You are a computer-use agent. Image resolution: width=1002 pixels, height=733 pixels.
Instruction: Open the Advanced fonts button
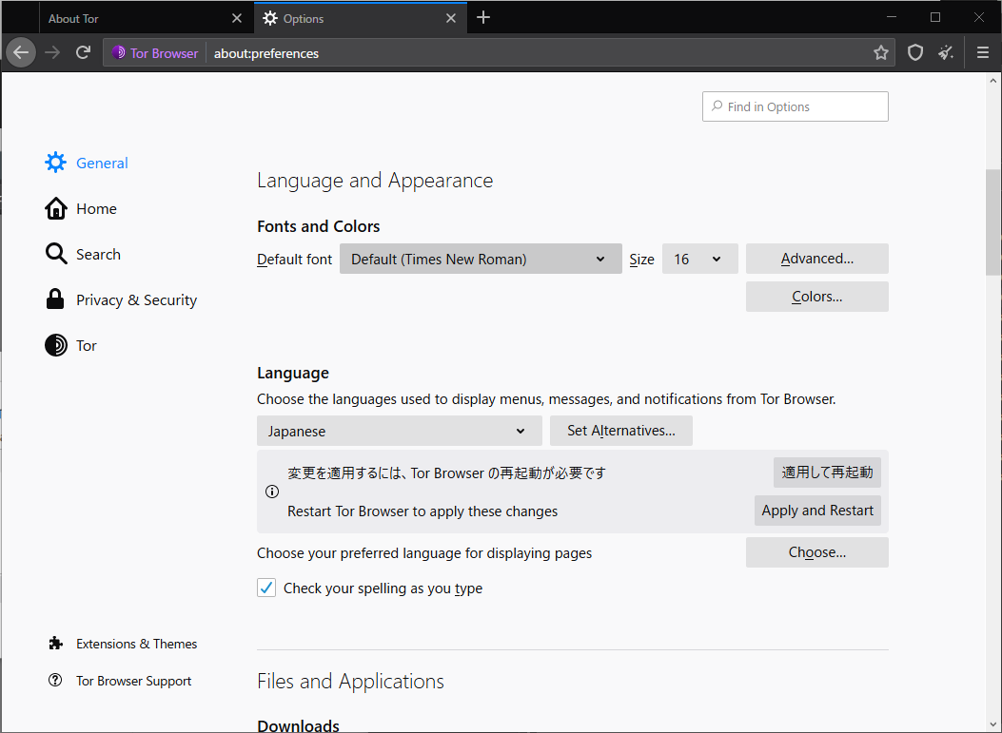pos(816,259)
